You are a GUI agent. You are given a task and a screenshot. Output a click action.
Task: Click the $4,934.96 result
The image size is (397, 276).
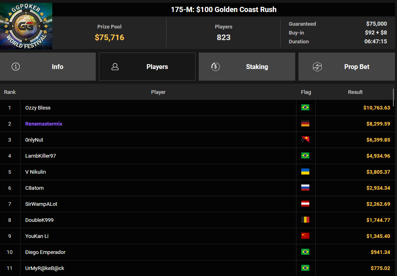[x=378, y=156]
